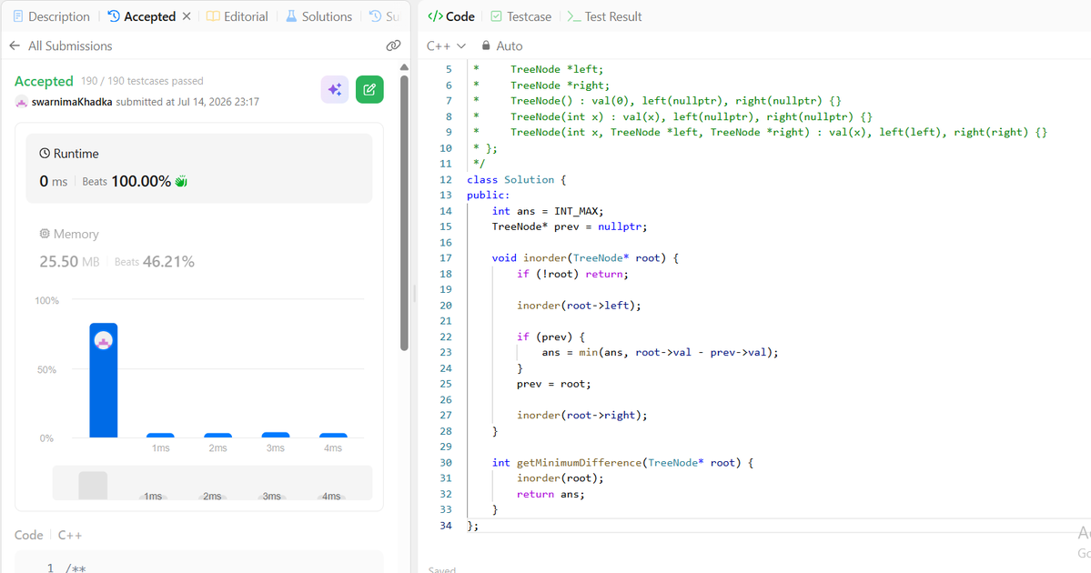Open the Solutions tab
Viewport: 1091px width, 573px height.
click(x=318, y=16)
